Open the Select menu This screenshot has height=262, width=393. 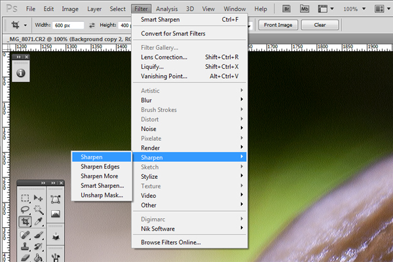117,9
